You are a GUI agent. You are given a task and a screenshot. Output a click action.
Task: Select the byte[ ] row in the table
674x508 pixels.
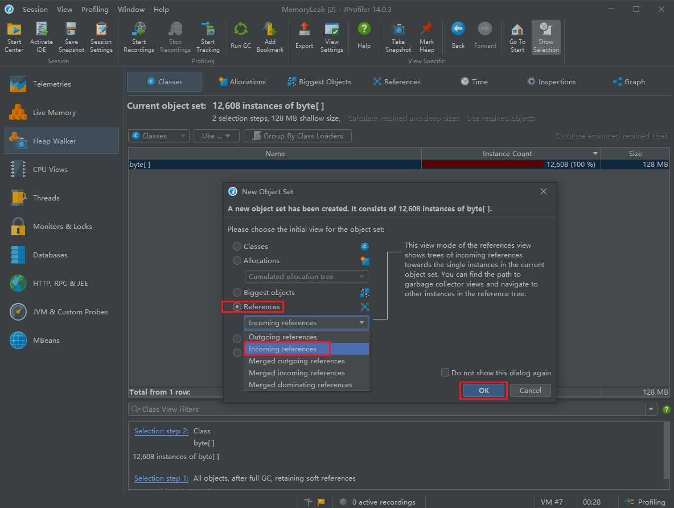click(398, 165)
